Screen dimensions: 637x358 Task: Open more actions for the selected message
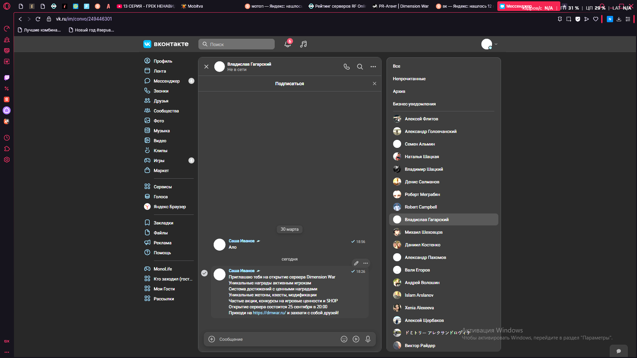366,263
